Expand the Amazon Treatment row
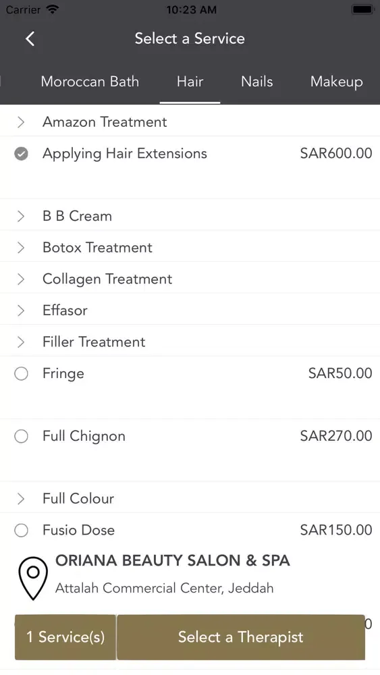Image resolution: width=380 pixels, height=675 pixels. click(190, 122)
